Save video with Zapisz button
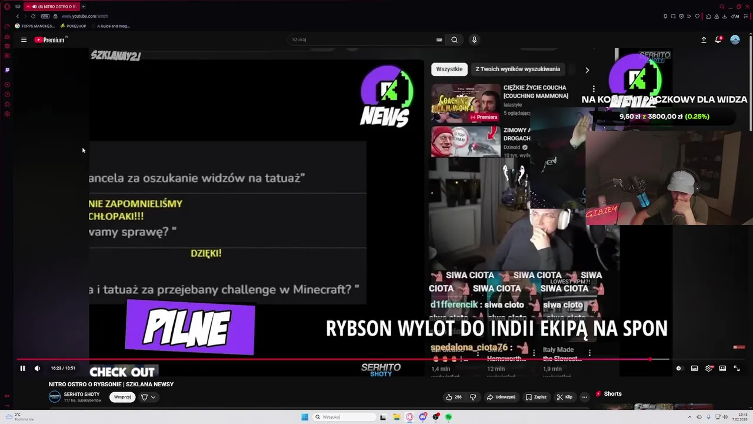 tap(536, 397)
